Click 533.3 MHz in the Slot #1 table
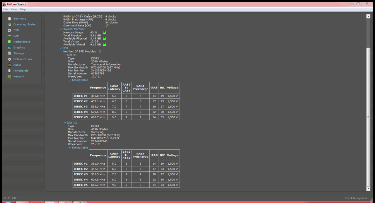375x203 pixels. [x=98, y=107]
